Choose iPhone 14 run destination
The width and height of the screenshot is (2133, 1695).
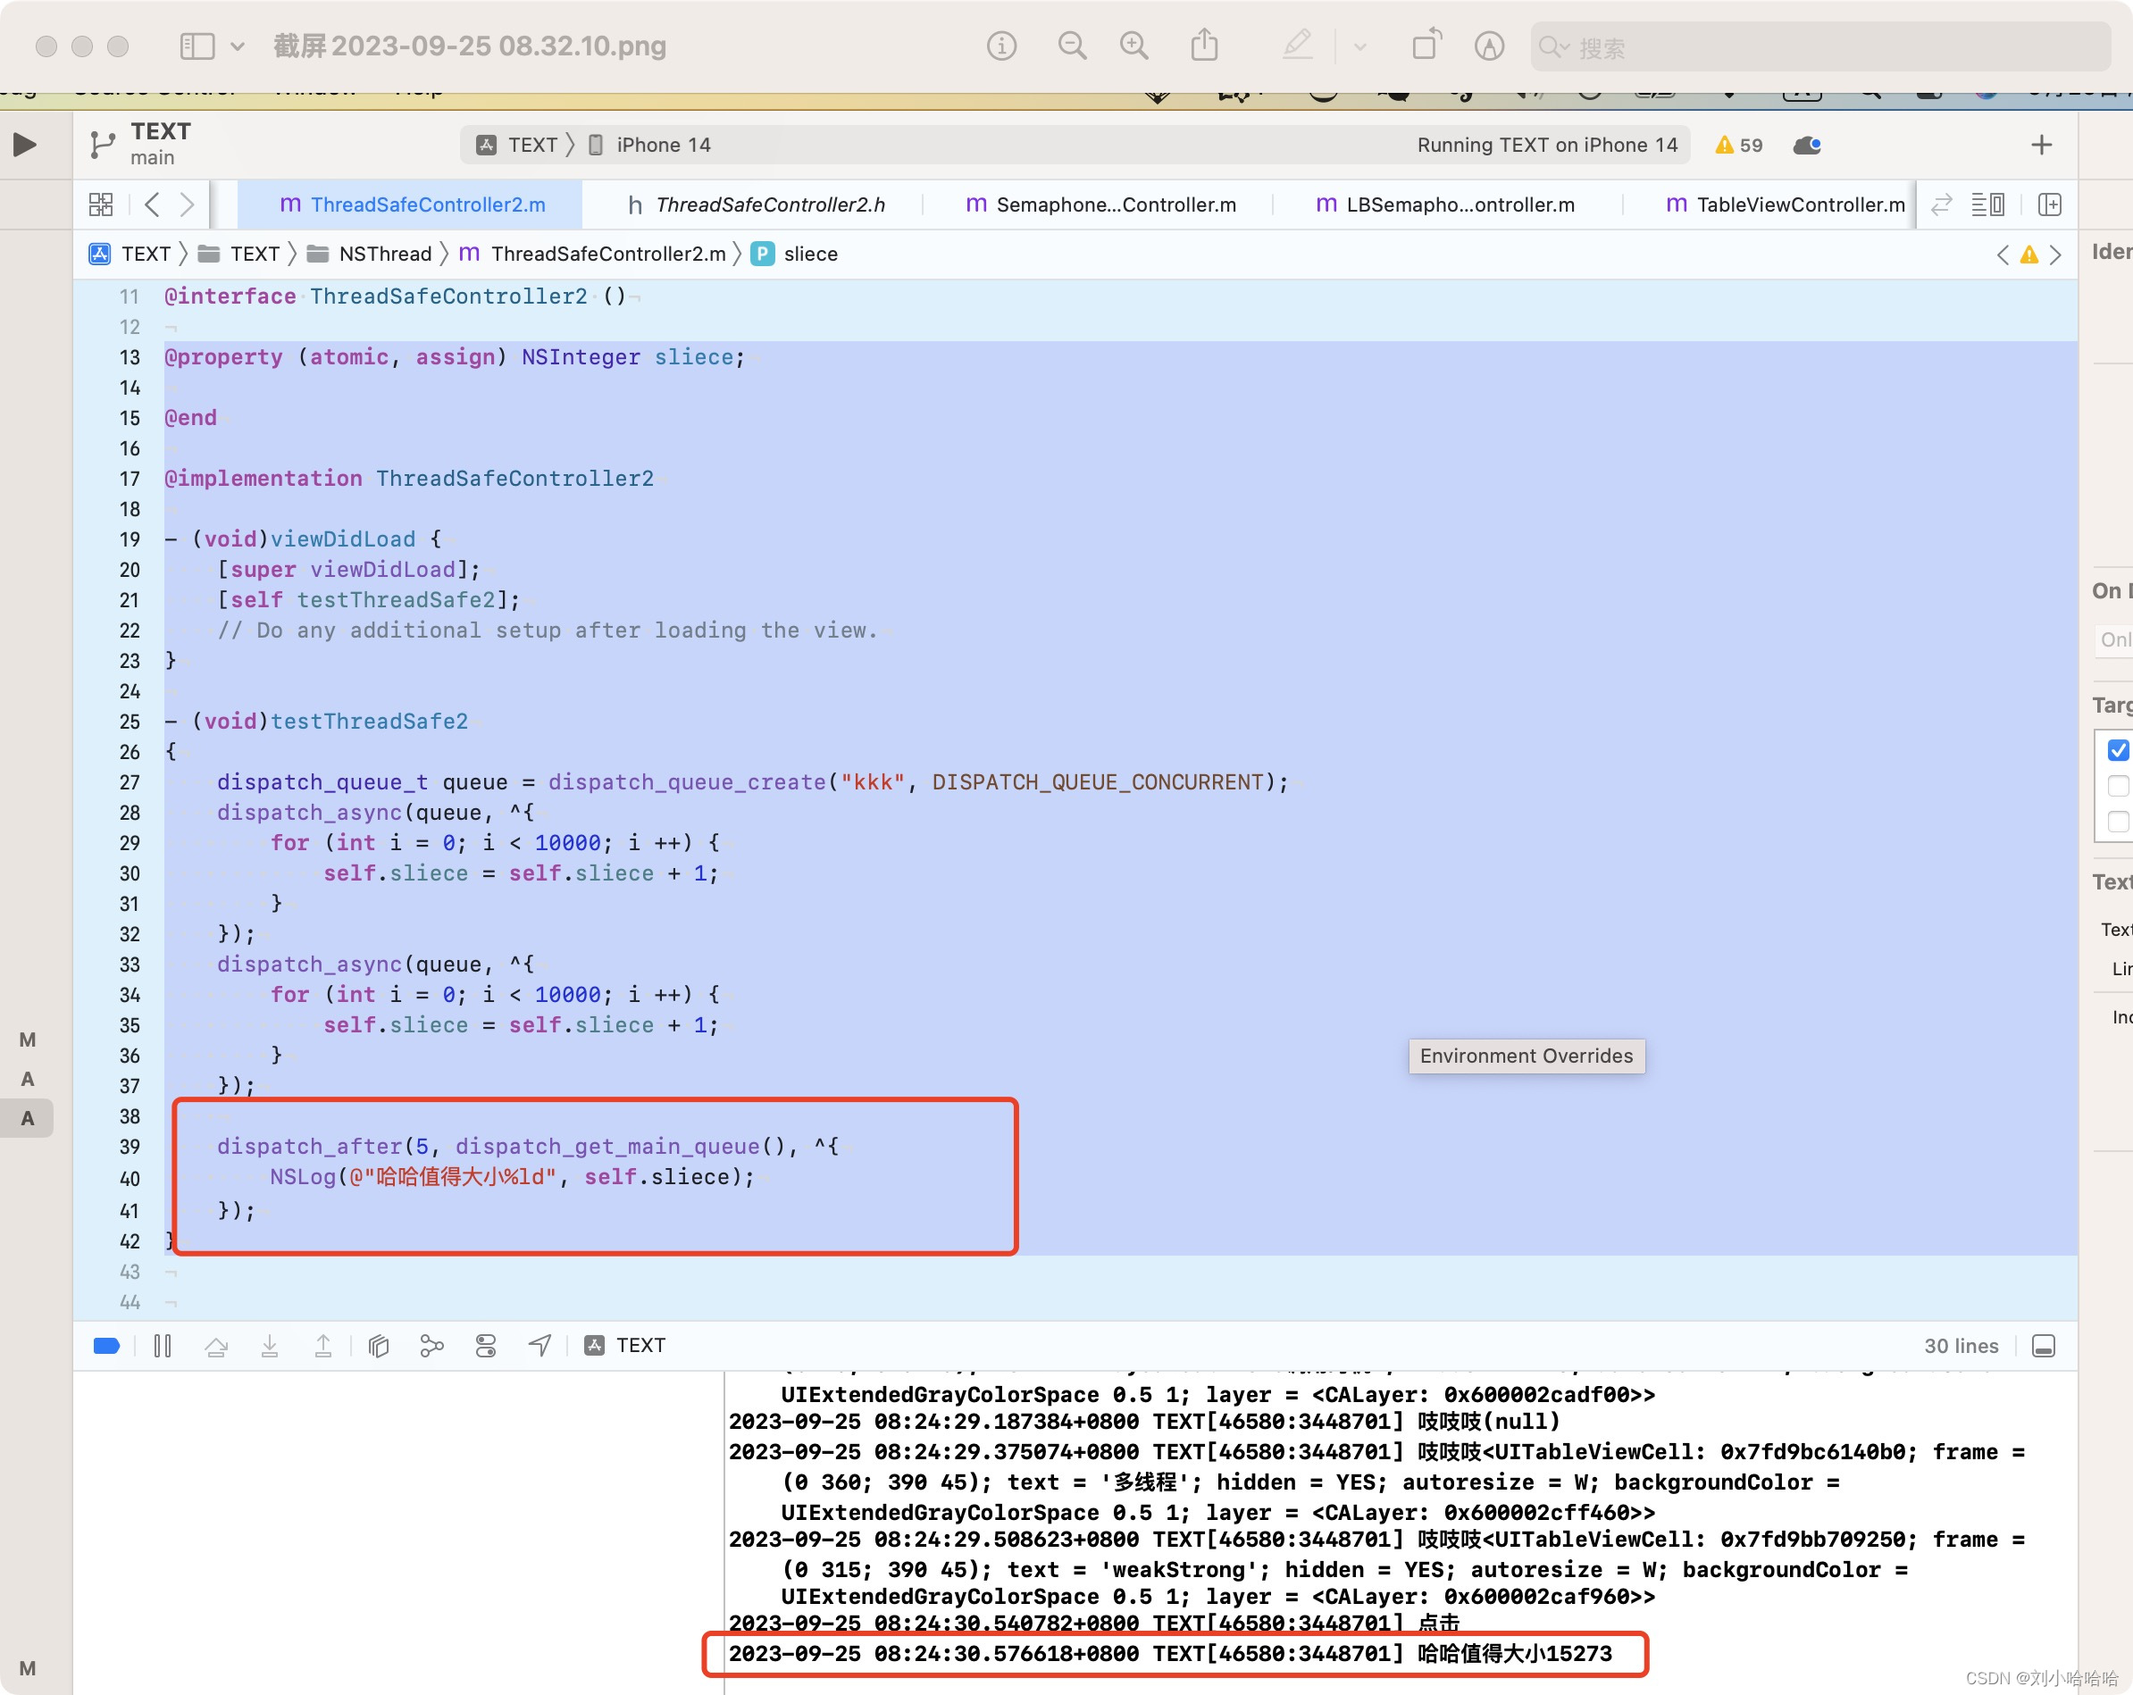[x=649, y=145]
